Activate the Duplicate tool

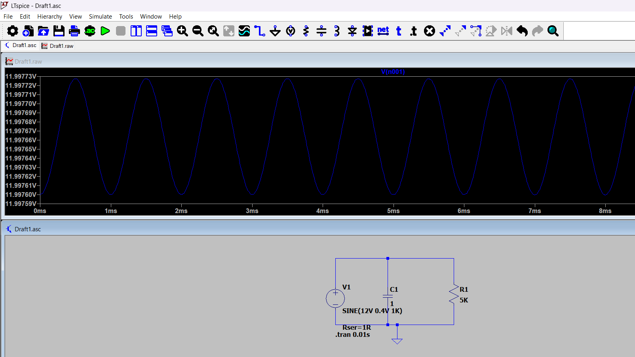tap(445, 31)
